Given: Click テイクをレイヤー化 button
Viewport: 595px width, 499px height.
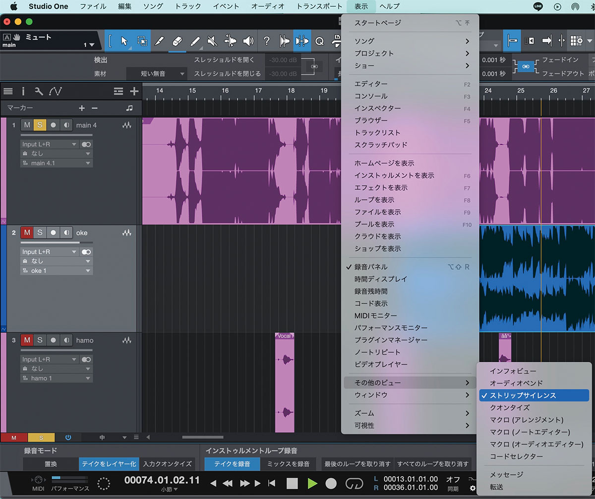Looking at the screenshot, I should (109, 464).
